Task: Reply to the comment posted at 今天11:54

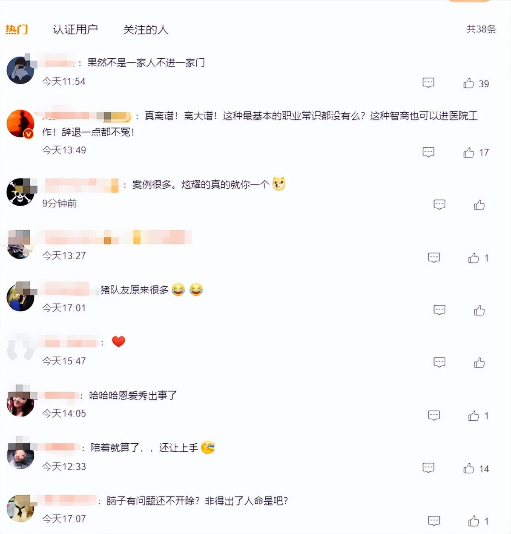Action: click(x=428, y=83)
